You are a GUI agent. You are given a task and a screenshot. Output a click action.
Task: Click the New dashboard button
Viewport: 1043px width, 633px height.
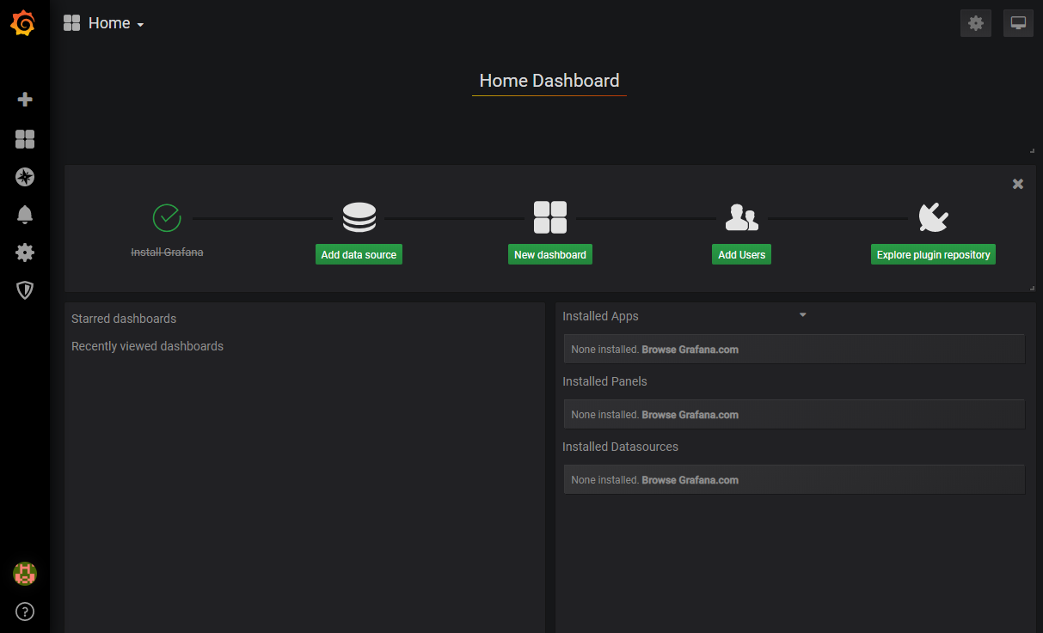tap(549, 254)
